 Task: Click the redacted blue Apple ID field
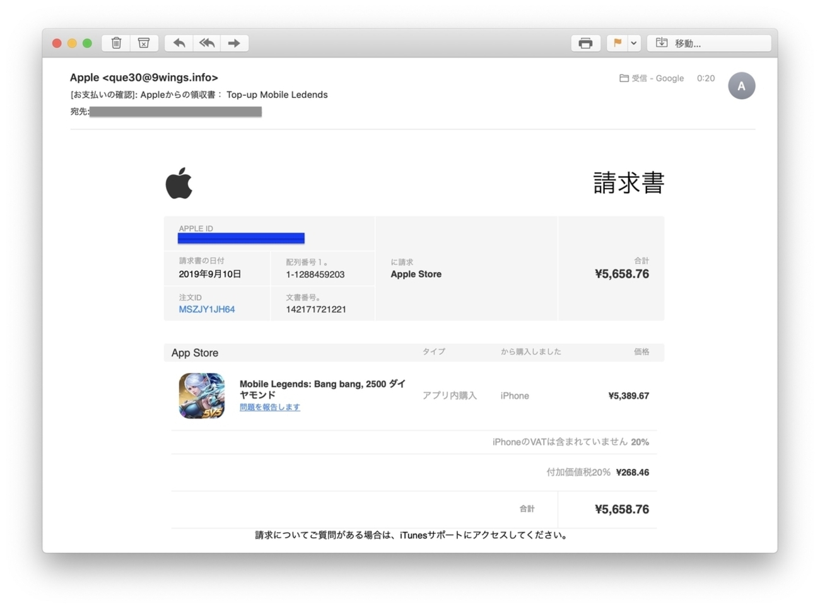(241, 238)
